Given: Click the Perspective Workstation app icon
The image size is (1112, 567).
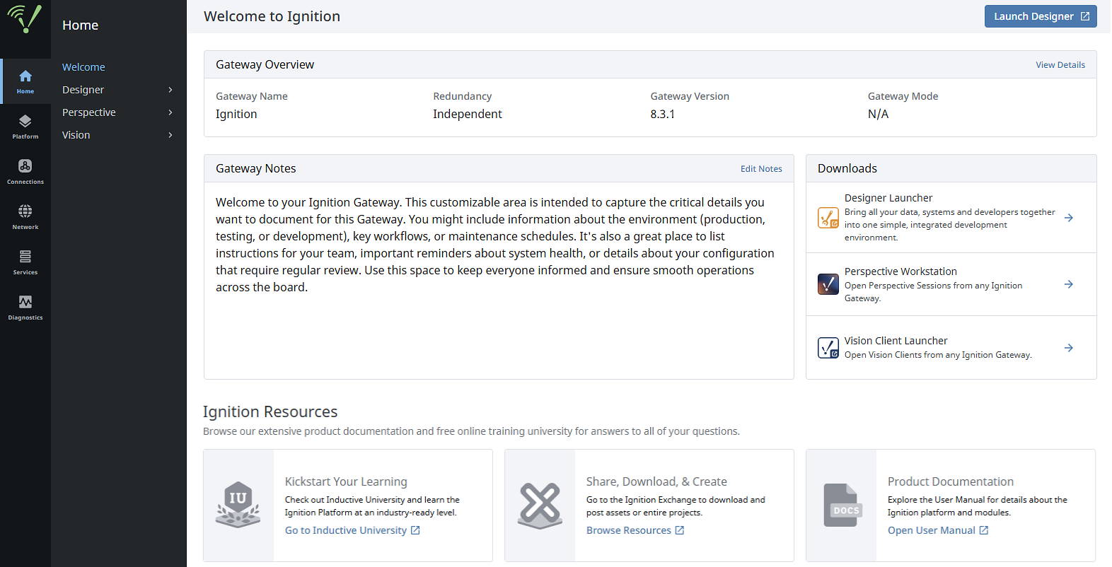Looking at the screenshot, I should point(828,284).
